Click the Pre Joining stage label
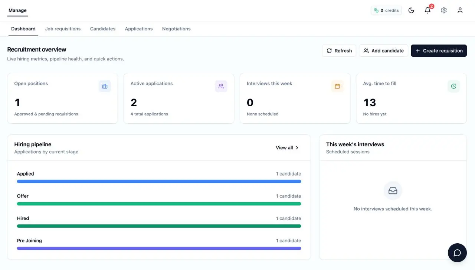The width and height of the screenshot is (475, 270). pyautogui.click(x=29, y=241)
